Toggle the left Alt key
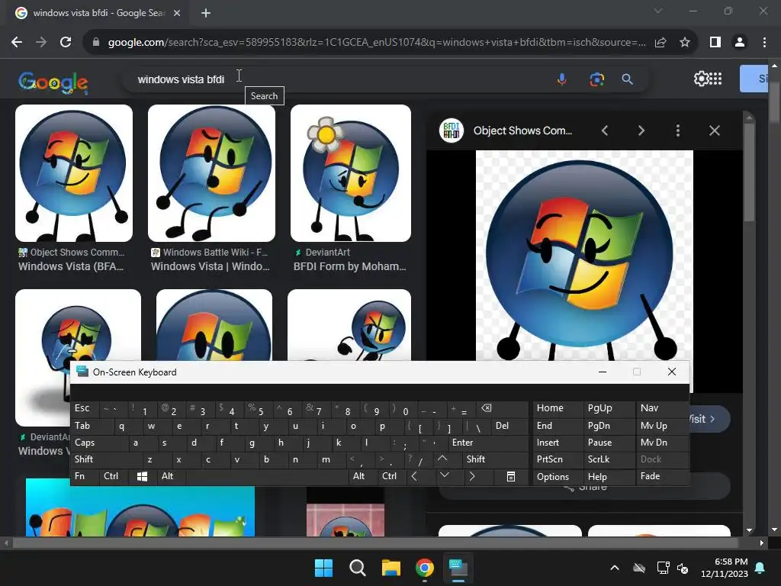This screenshot has width=781, height=586. pyautogui.click(x=172, y=476)
